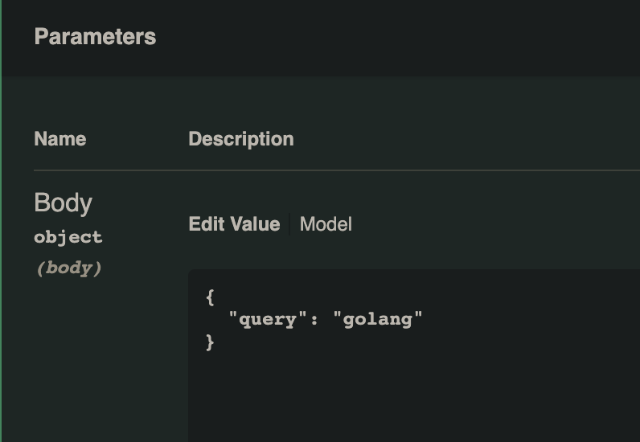Click the italic (body) location label
This screenshot has width=640, height=442.
tap(69, 268)
